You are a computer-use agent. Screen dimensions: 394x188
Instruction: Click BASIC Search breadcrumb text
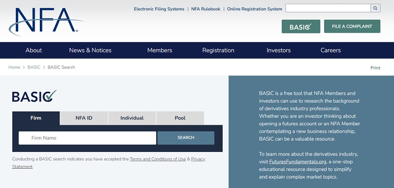click(x=61, y=67)
